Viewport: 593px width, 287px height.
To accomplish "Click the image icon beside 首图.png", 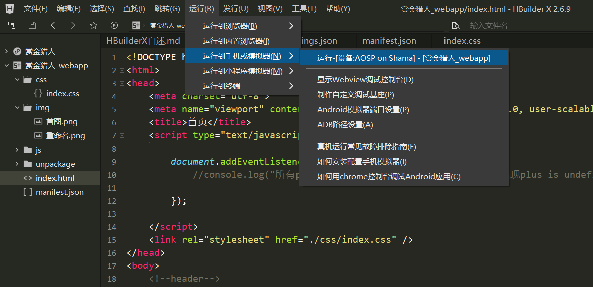I will [x=38, y=122].
